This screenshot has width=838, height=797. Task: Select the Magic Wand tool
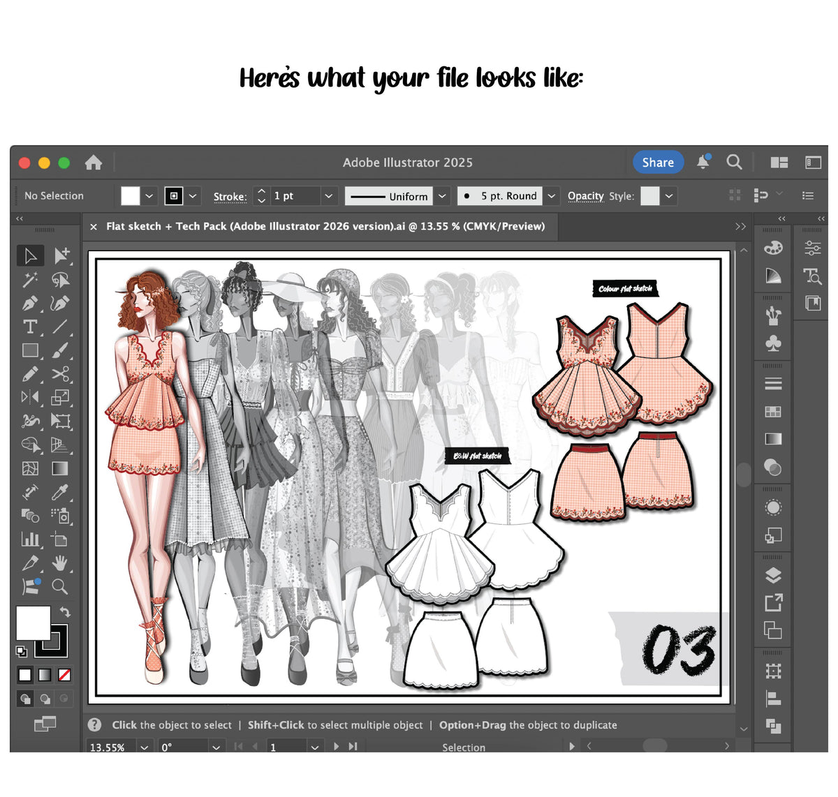coord(30,280)
